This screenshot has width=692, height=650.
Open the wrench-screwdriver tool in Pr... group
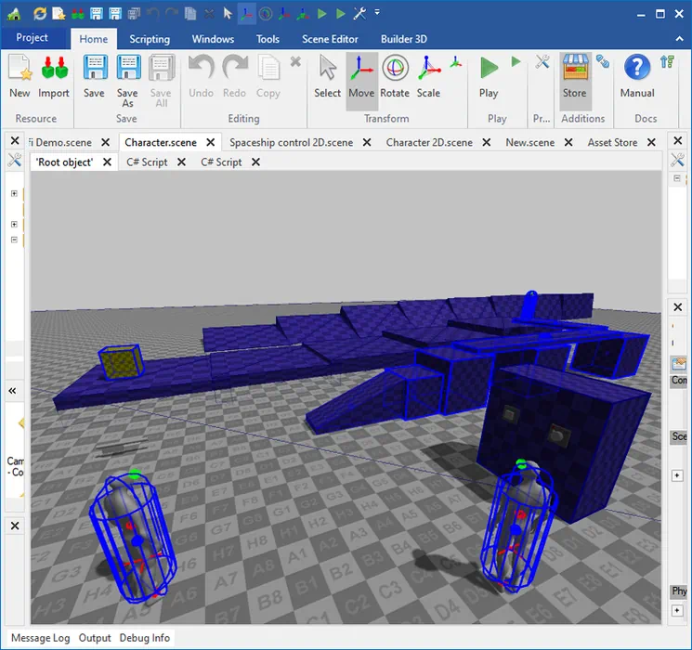pos(542,62)
